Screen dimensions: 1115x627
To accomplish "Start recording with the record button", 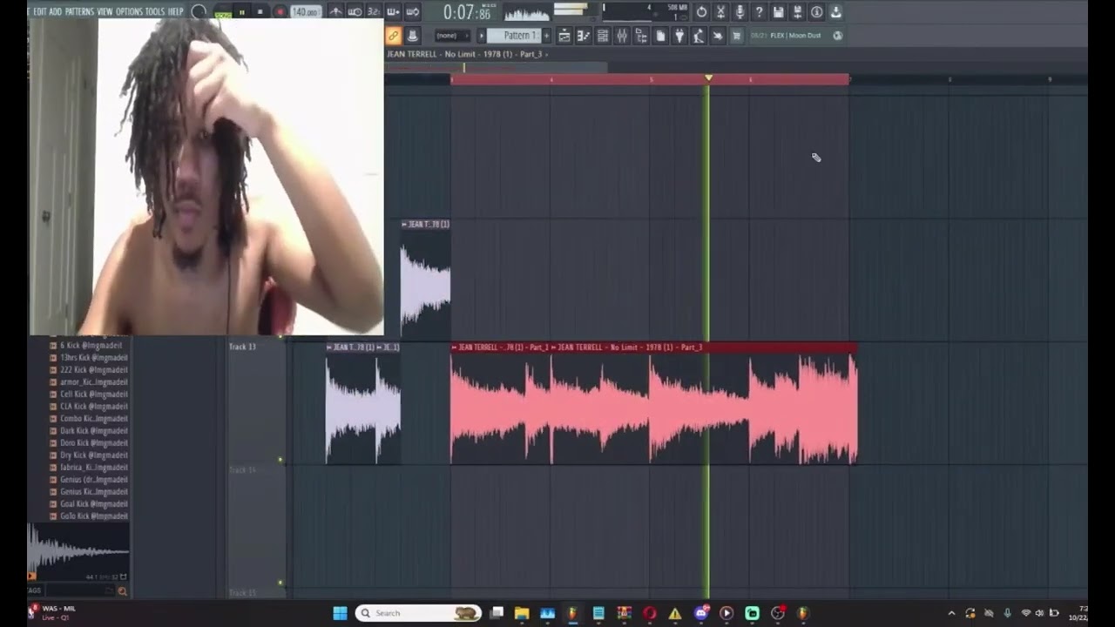I will tap(280, 12).
